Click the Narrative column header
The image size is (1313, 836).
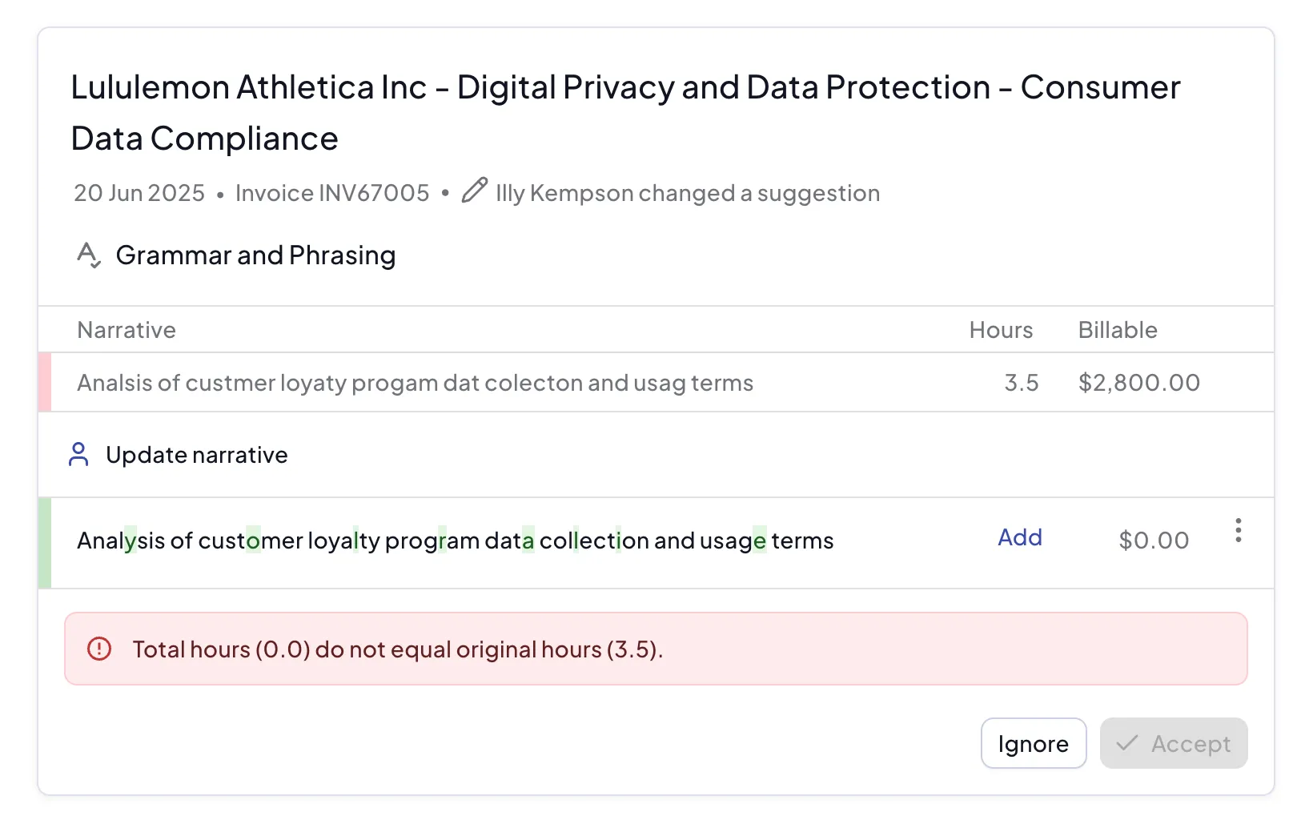[x=126, y=330]
